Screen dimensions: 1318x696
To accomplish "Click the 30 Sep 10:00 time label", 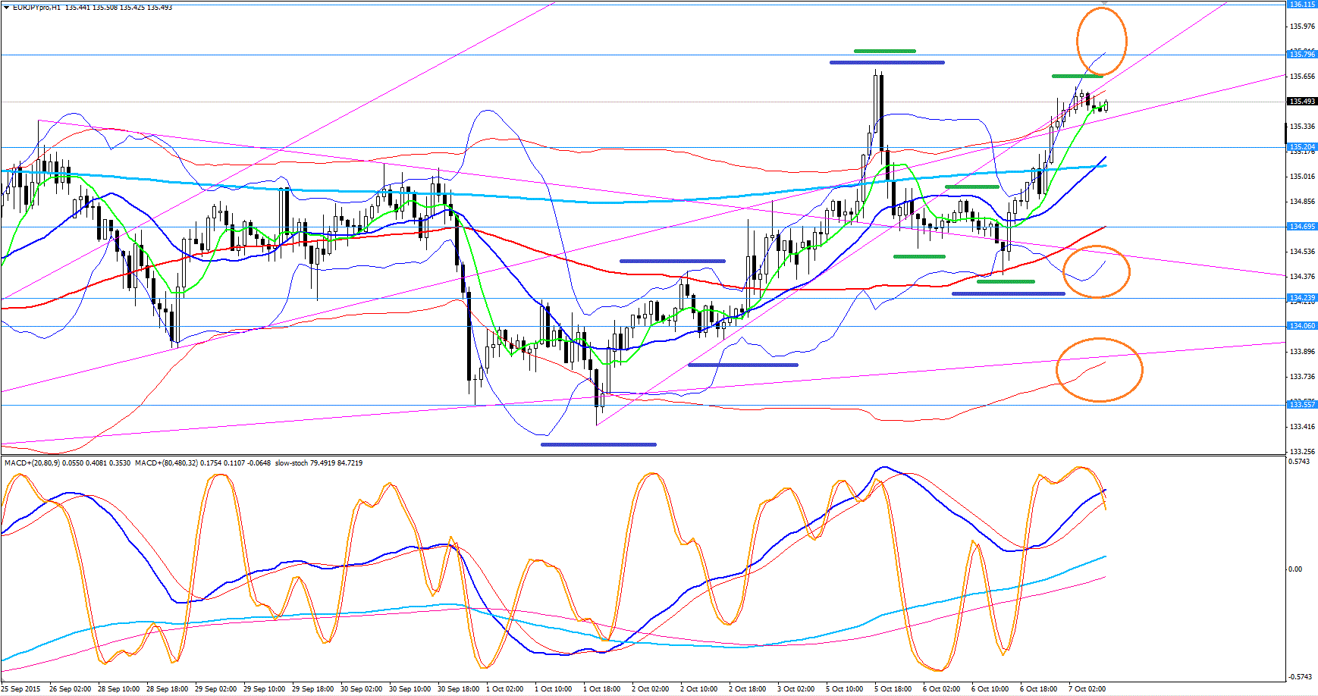I will click(x=410, y=689).
